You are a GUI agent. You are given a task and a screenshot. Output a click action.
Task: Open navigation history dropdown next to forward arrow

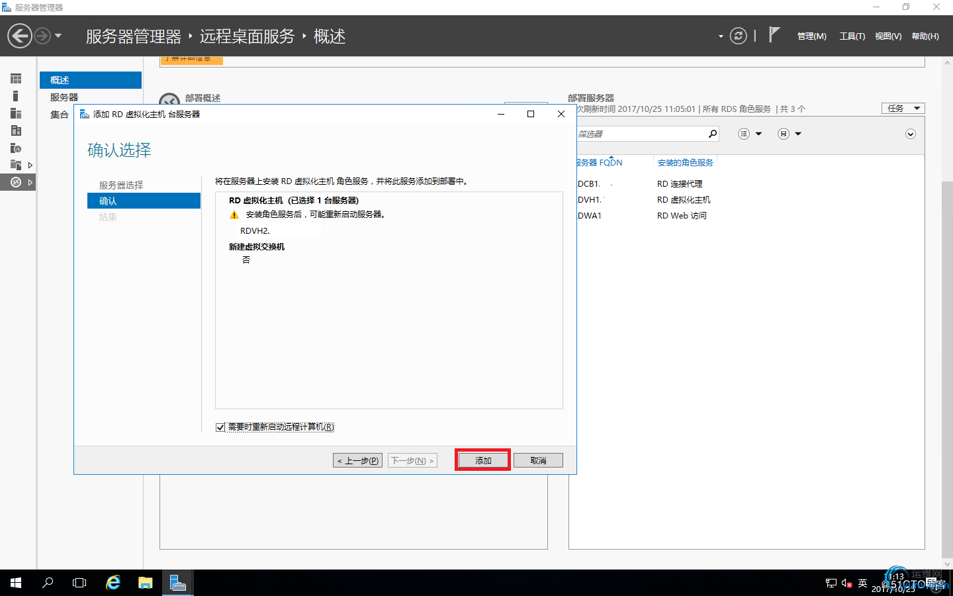click(58, 36)
